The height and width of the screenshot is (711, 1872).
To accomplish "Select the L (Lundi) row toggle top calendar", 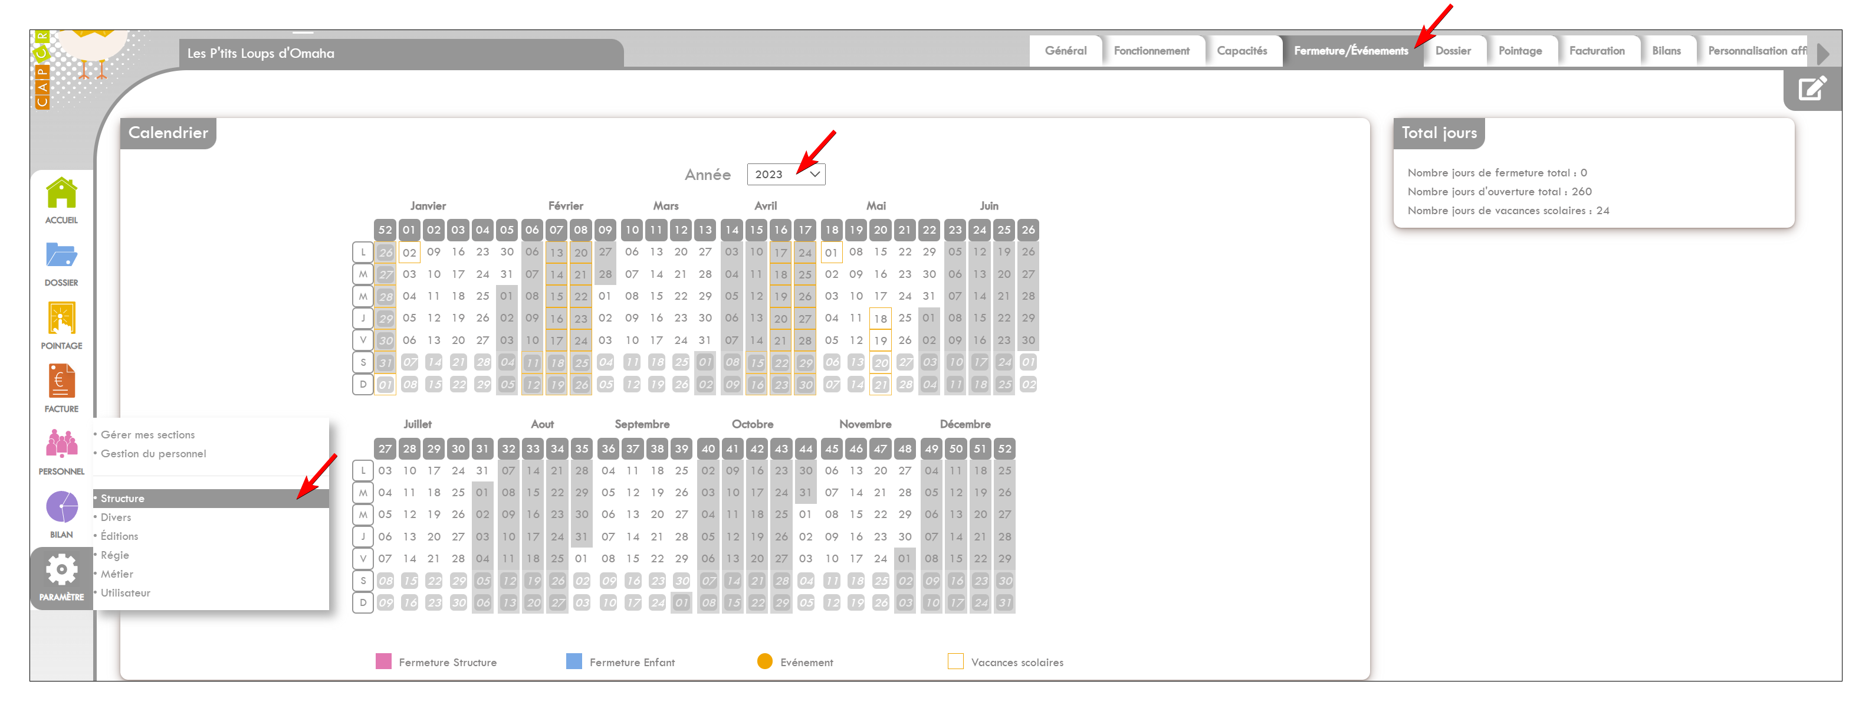I will (x=363, y=253).
